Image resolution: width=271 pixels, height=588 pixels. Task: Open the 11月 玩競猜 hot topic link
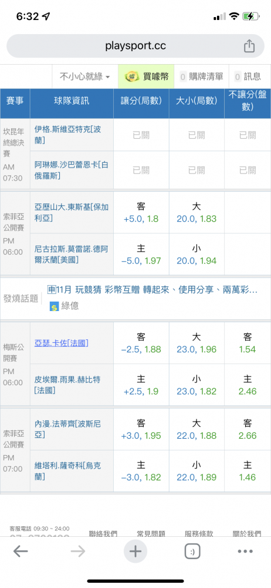pyautogui.click(x=153, y=290)
